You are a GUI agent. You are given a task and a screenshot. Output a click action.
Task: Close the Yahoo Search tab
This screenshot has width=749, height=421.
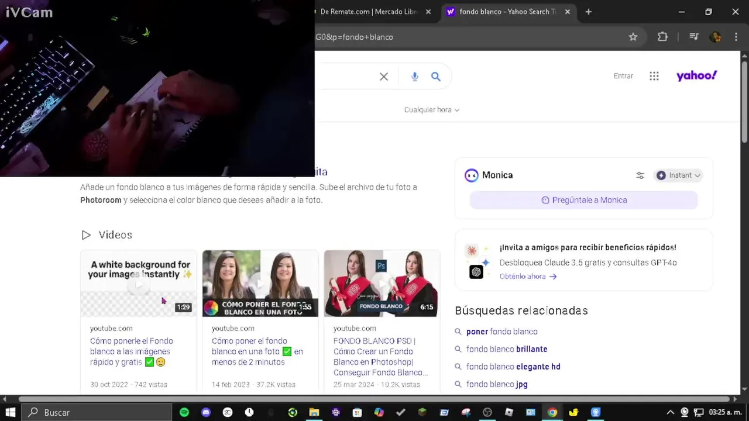pos(567,12)
